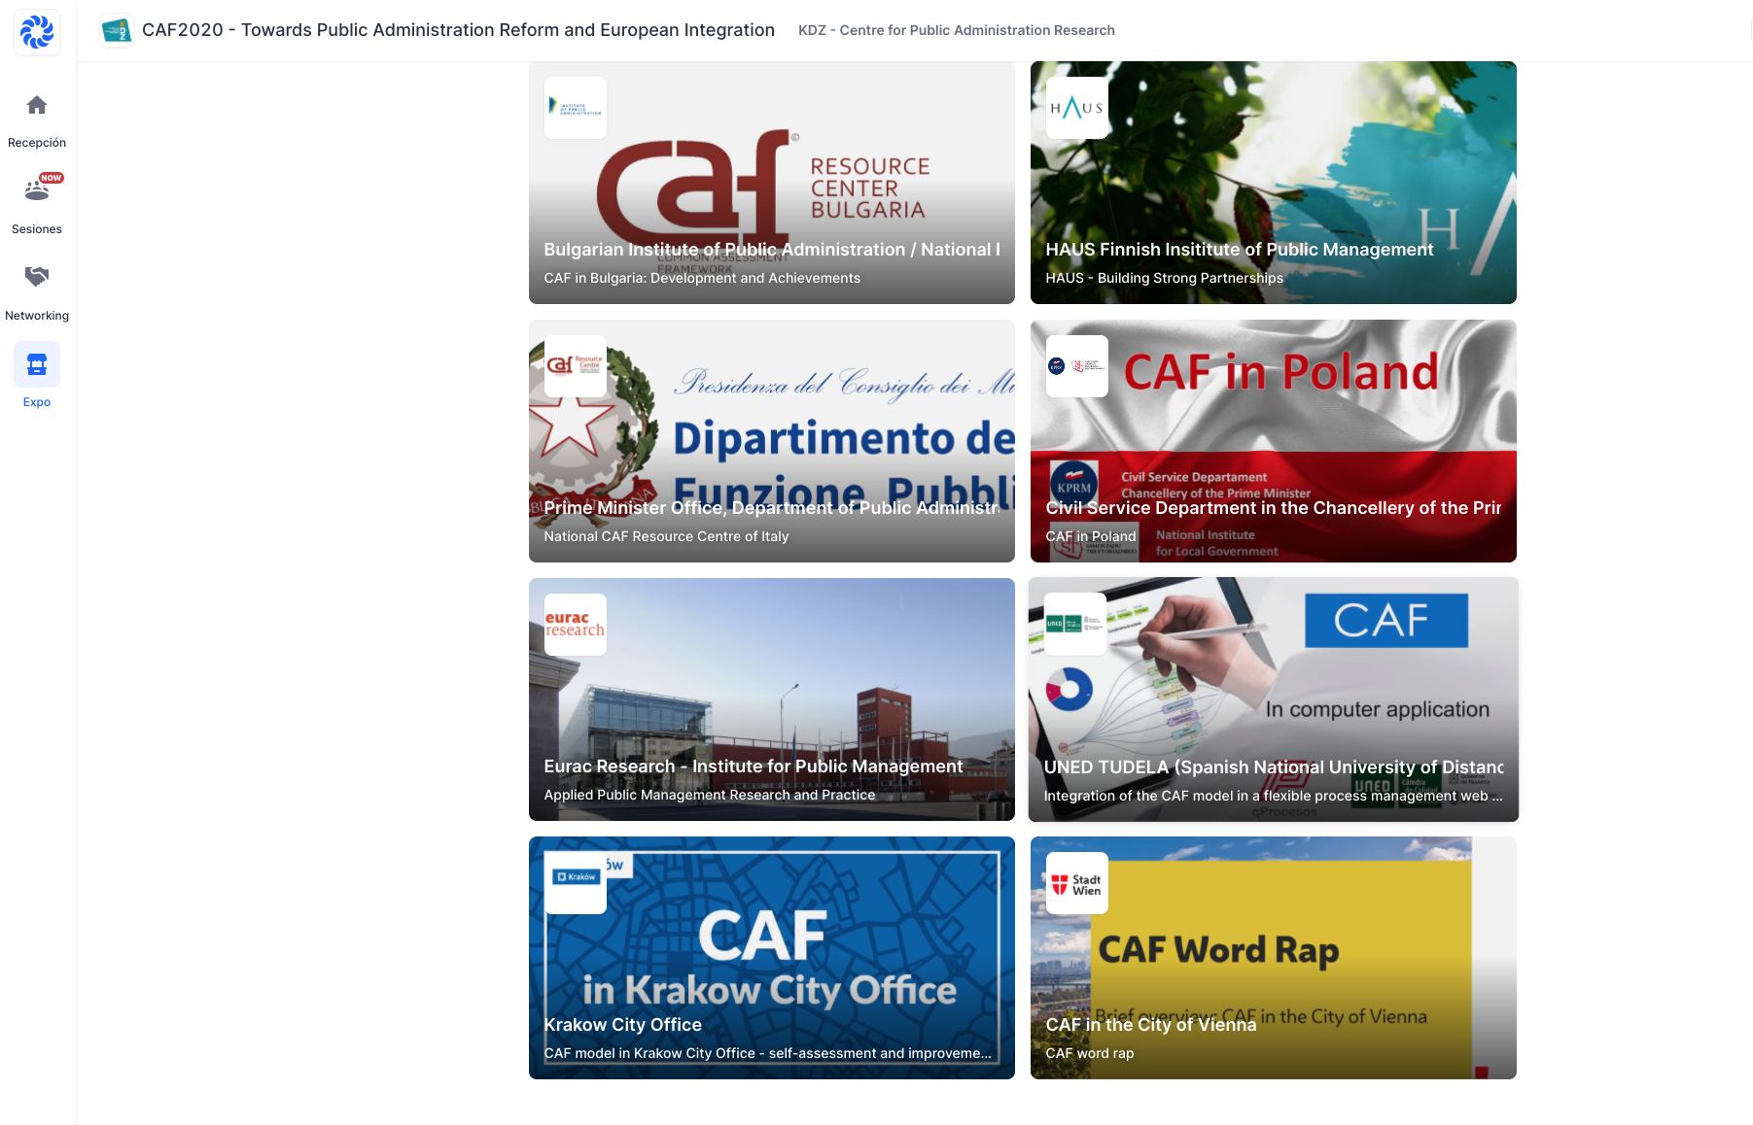
Task: Click KDZ - Centre for Public Administration Research
Action: [957, 30]
